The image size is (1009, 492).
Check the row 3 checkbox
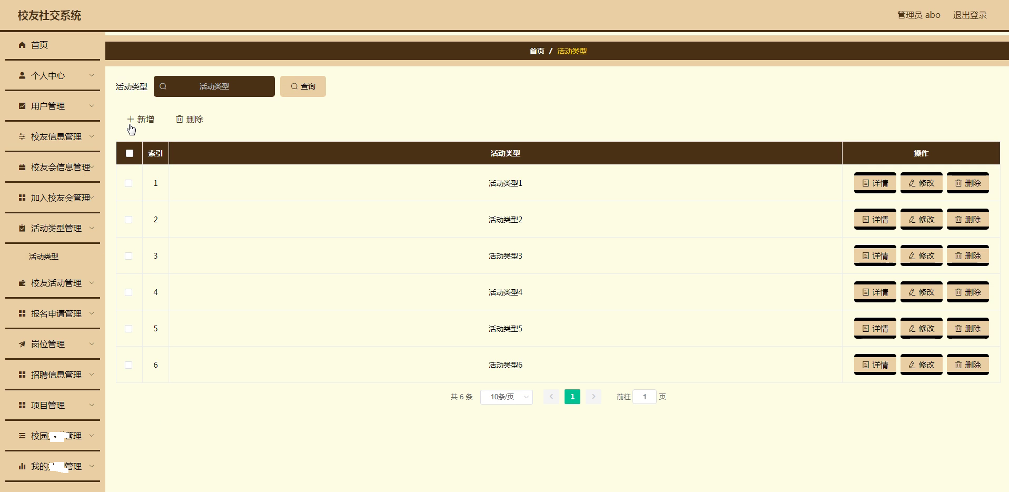pos(128,256)
